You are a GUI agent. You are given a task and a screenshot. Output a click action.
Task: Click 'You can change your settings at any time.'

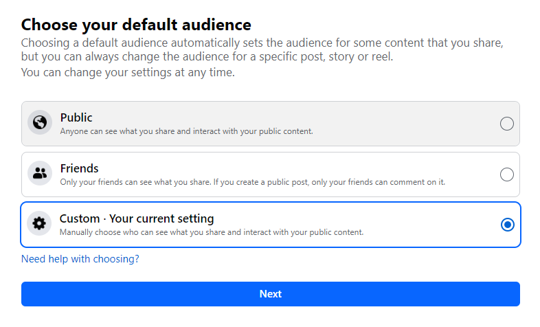pyautogui.click(x=128, y=73)
